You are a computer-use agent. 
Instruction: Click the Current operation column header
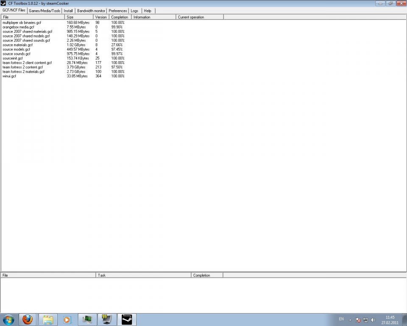pos(200,17)
